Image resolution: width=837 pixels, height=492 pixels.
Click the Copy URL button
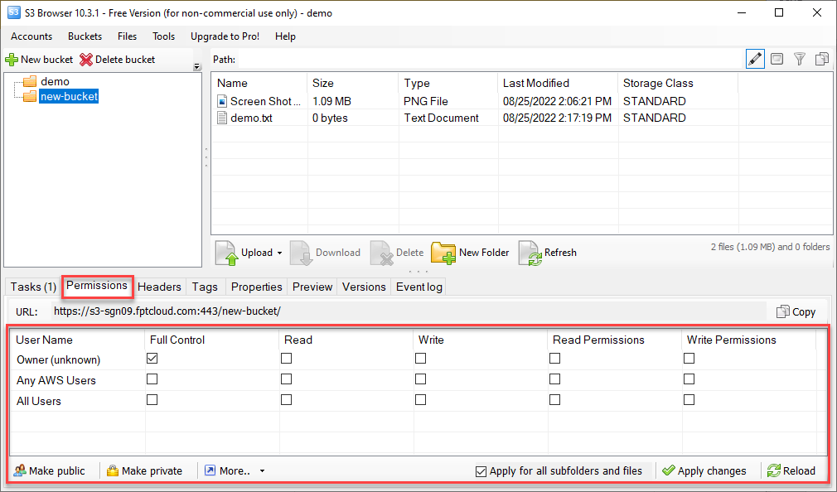[796, 311]
